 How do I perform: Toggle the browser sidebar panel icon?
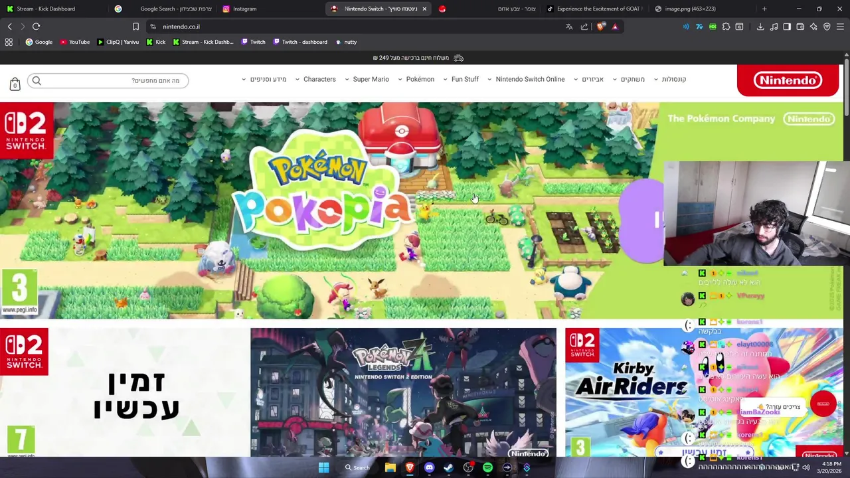click(x=787, y=27)
